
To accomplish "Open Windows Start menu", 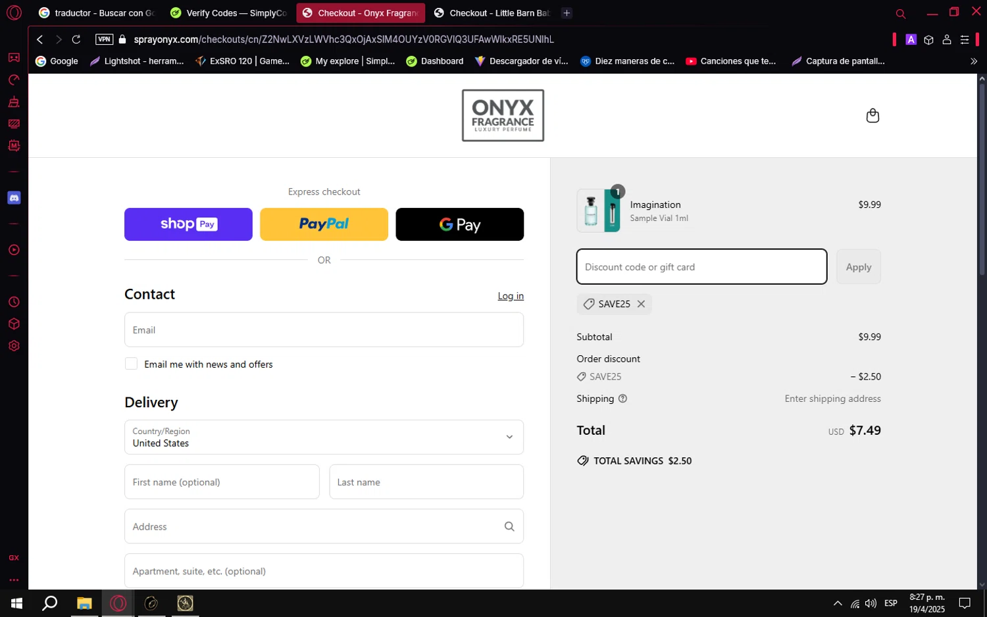I will (x=16, y=603).
